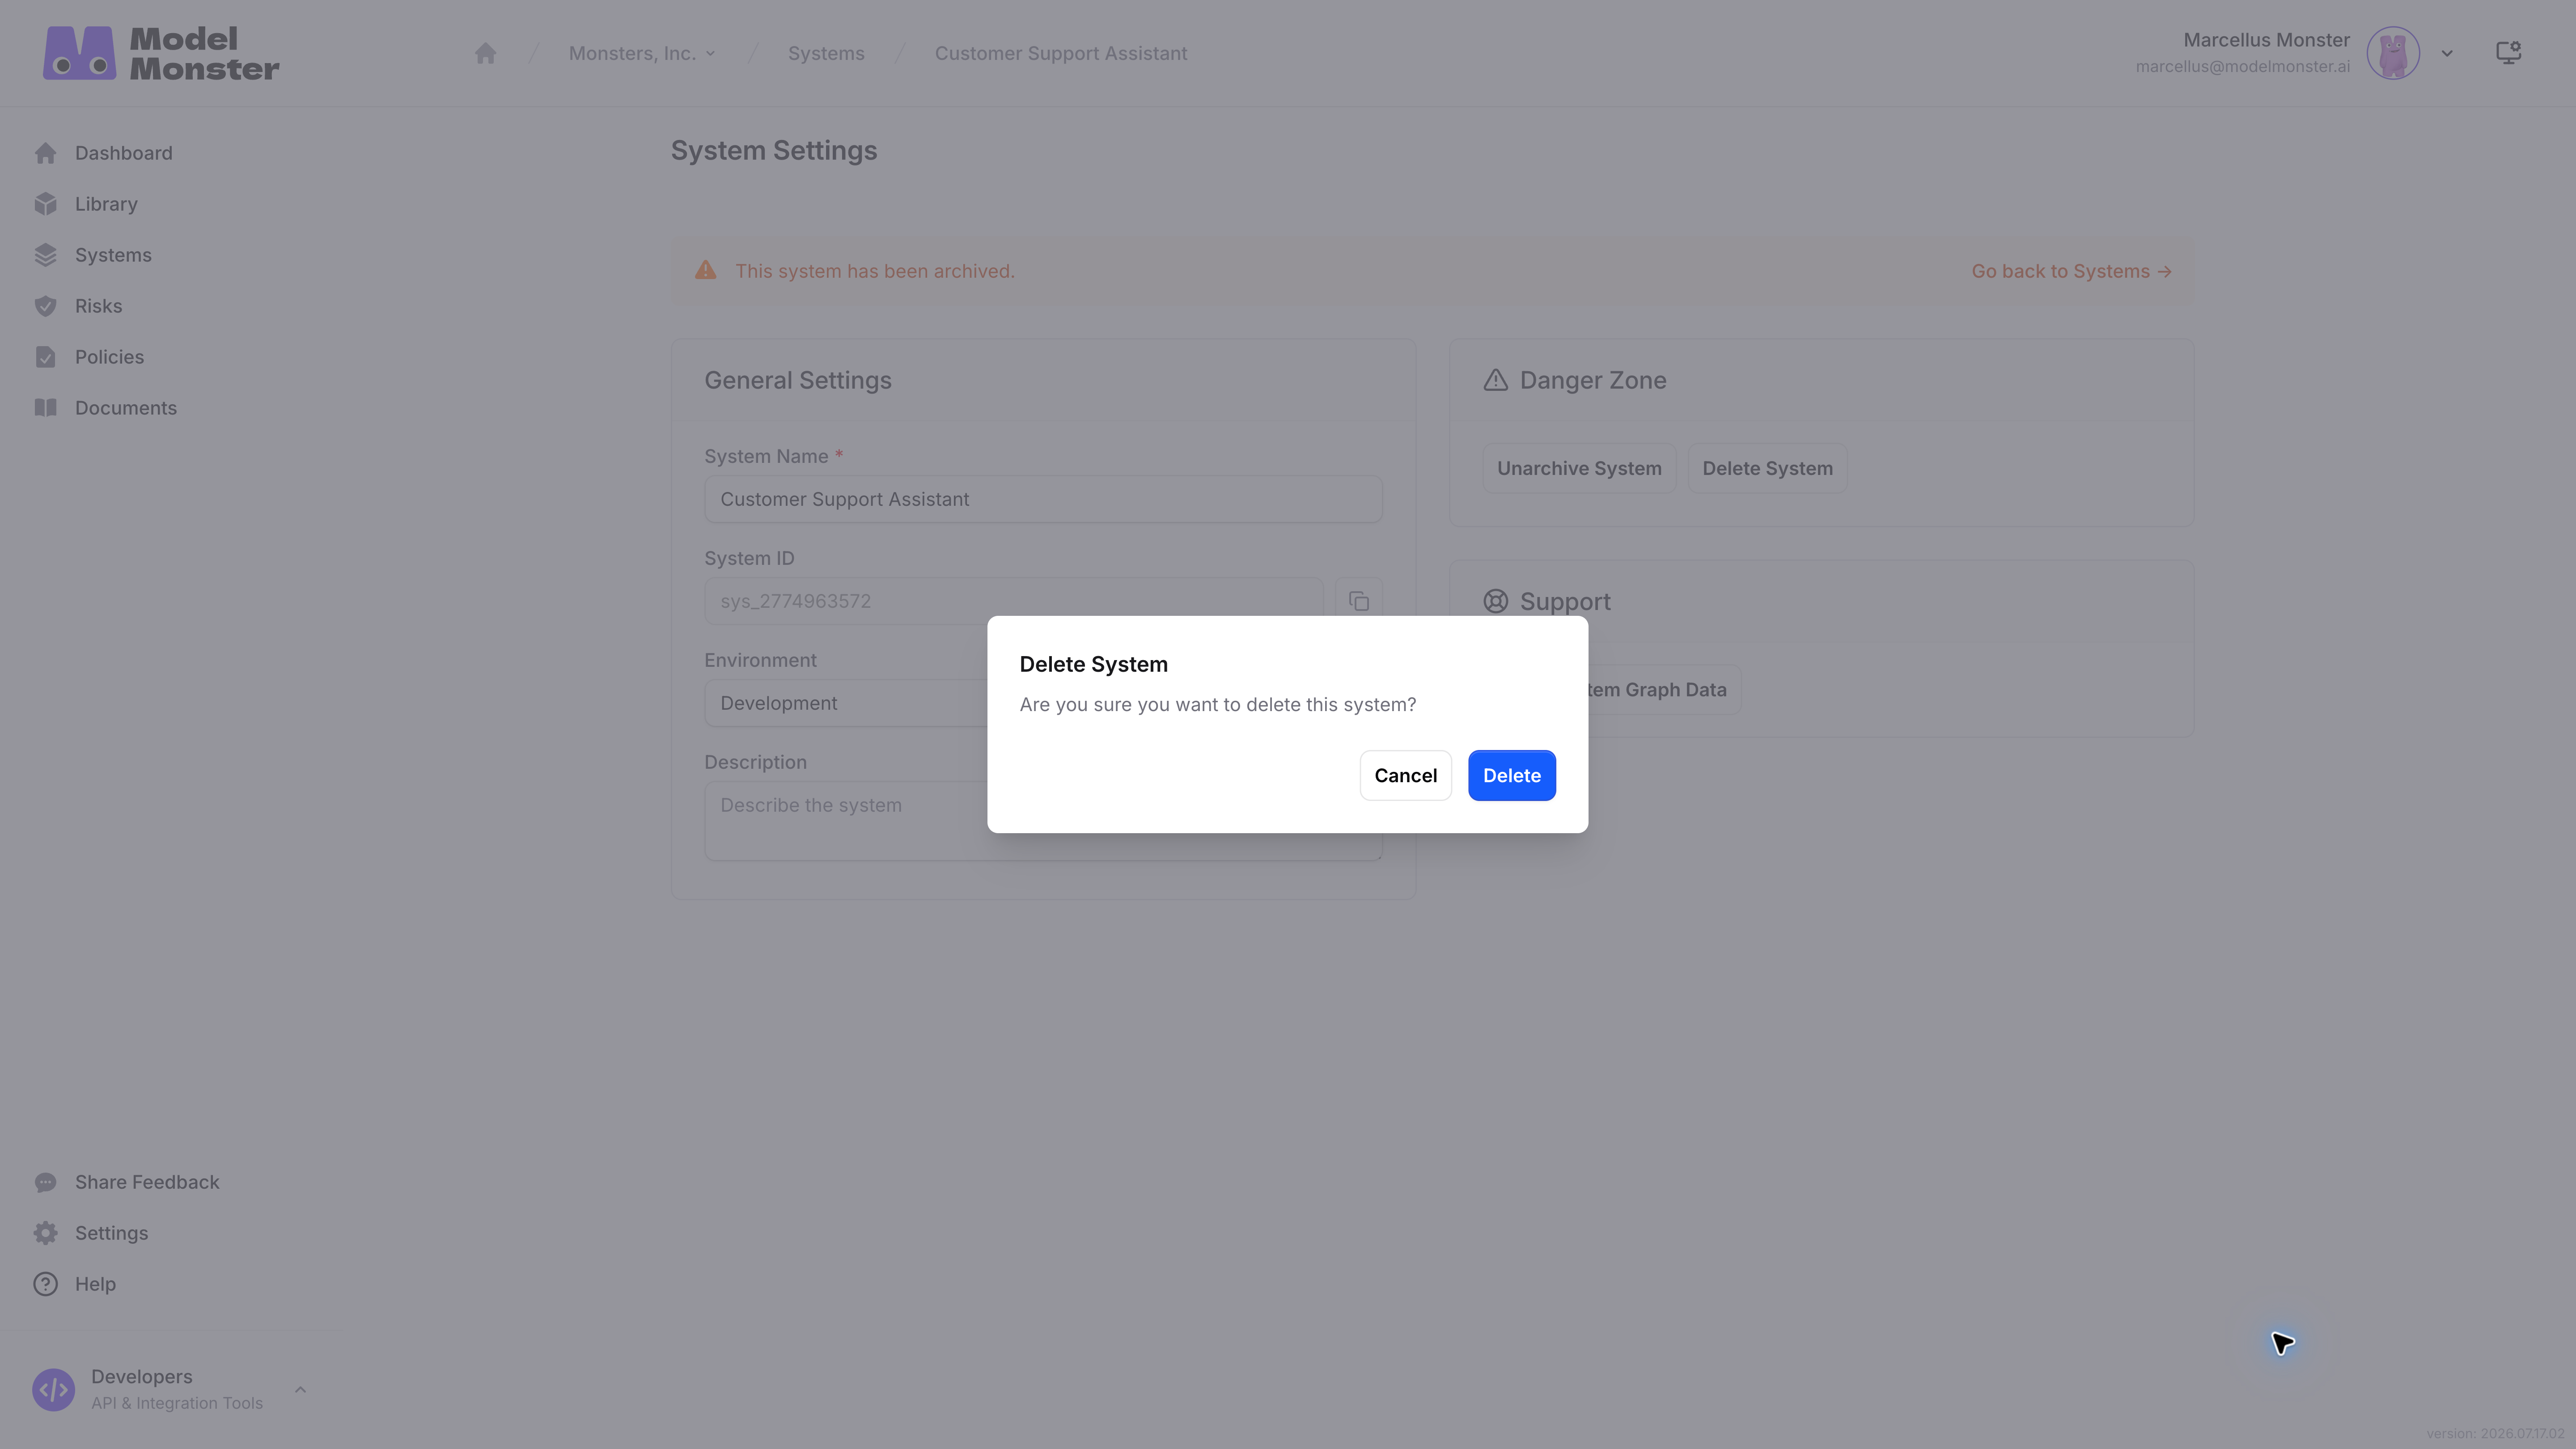Click the Model Monster logo
The height and width of the screenshot is (1449, 2576).
click(161, 53)
